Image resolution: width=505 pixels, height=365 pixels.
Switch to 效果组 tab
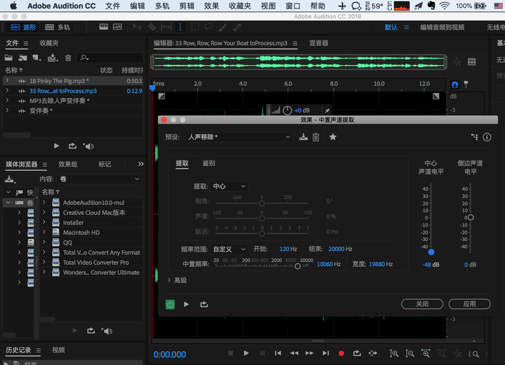pos(68,164)
